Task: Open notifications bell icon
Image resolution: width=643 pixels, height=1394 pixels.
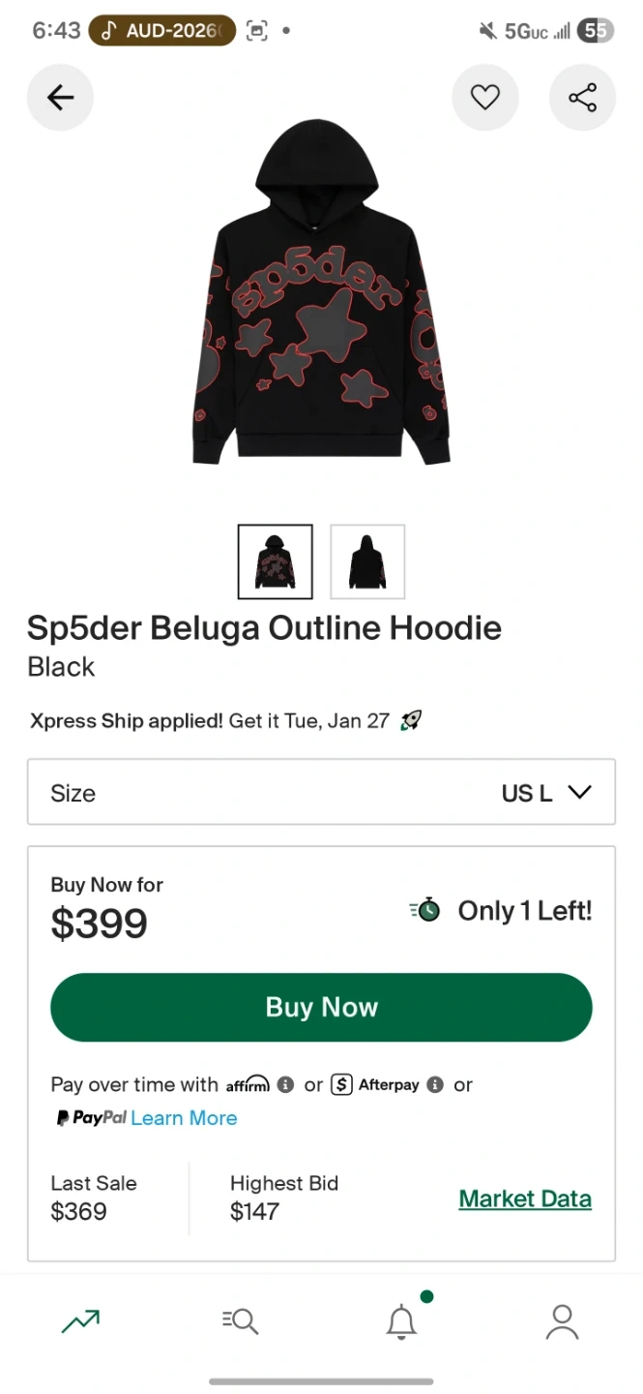Action: tap(401, 1320)
